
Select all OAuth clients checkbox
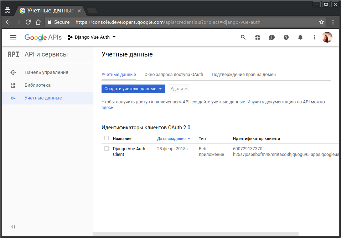(x=107, y=138)
